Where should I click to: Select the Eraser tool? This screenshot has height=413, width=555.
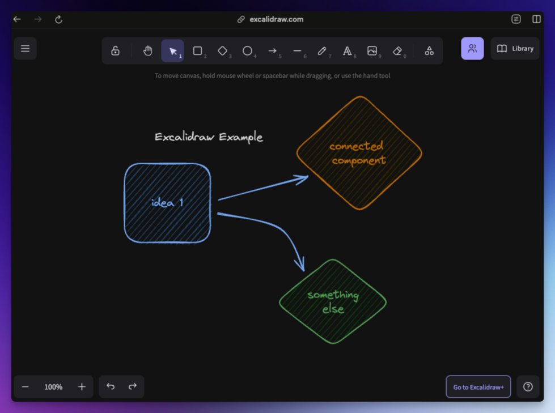tap(397, 51)
